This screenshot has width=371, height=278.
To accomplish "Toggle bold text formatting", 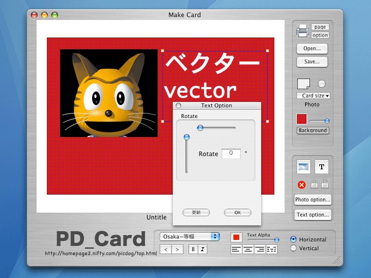I will (193, 249).
